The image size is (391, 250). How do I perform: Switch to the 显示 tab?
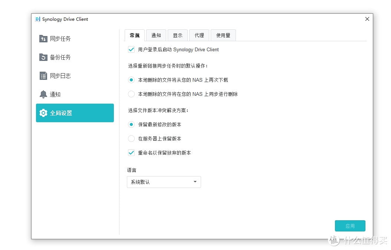pos(178,35)
